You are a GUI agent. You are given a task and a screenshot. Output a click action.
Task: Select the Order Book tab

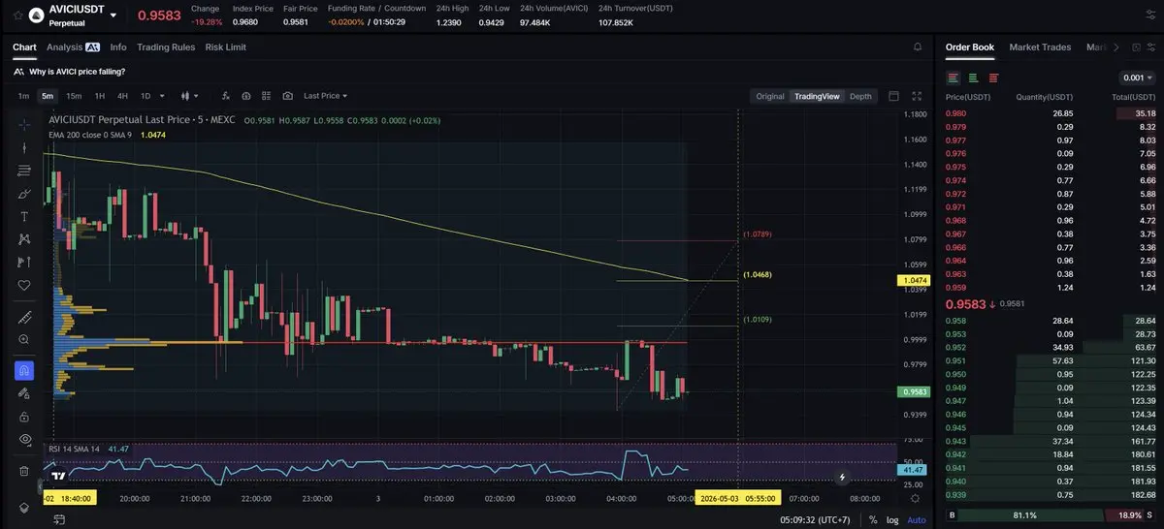pyautogui.click(x=970, y=47)
